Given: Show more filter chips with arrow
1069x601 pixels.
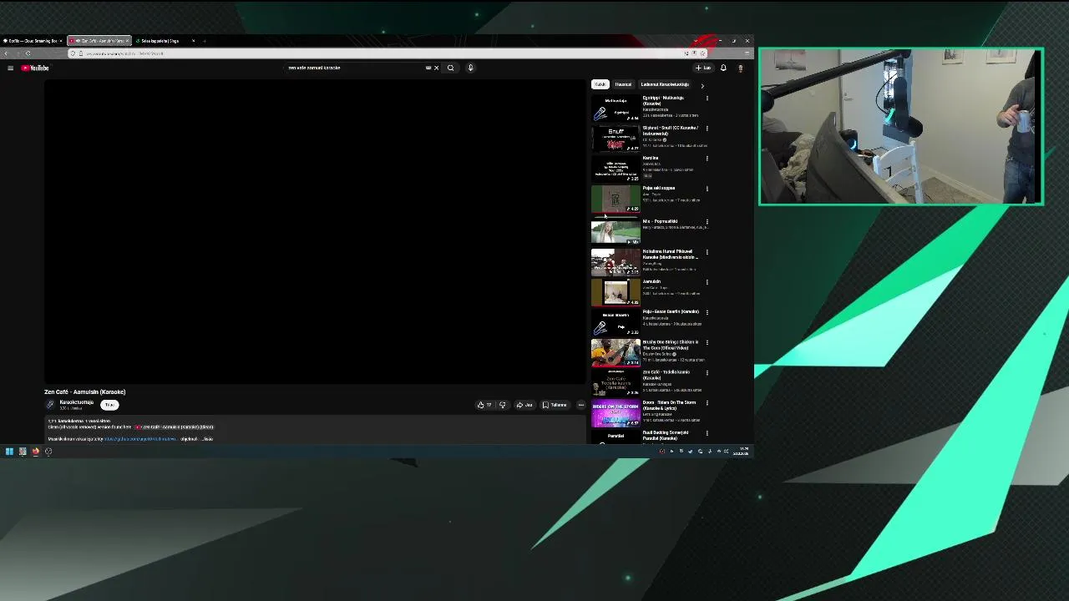Looking at the screenshot, I should pos(702,85).
